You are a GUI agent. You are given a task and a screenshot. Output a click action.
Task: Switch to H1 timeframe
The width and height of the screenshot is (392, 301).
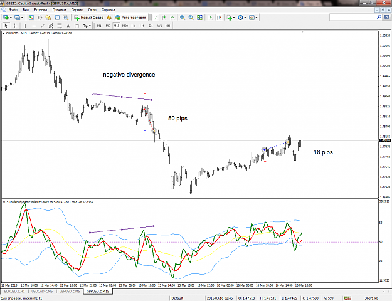(134, 26)
